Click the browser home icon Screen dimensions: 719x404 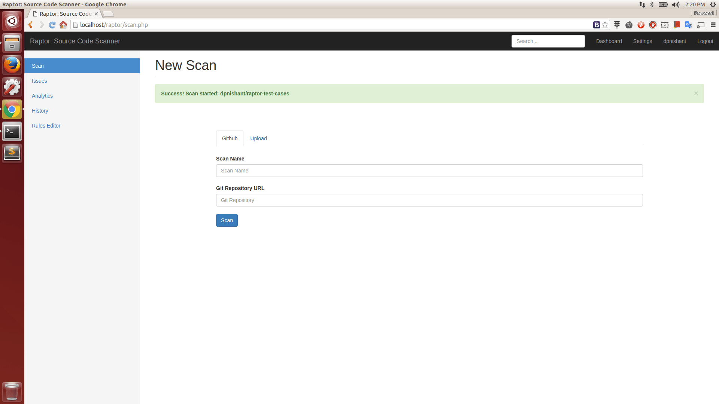click(x=63, y=25)
